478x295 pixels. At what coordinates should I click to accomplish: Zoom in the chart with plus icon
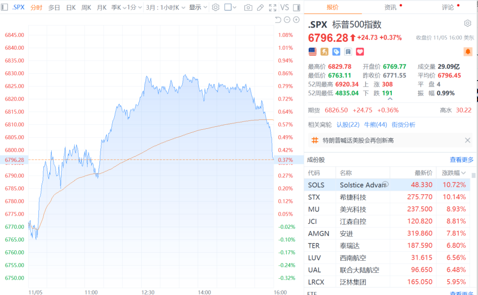tap(296, 20)
